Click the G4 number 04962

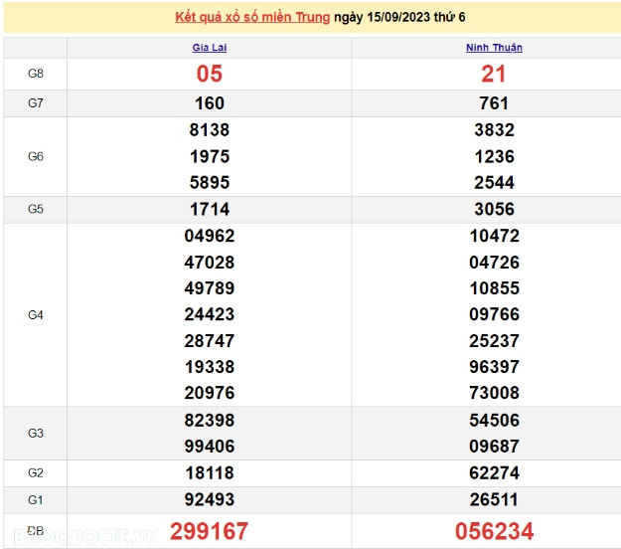tap(210, 236)
